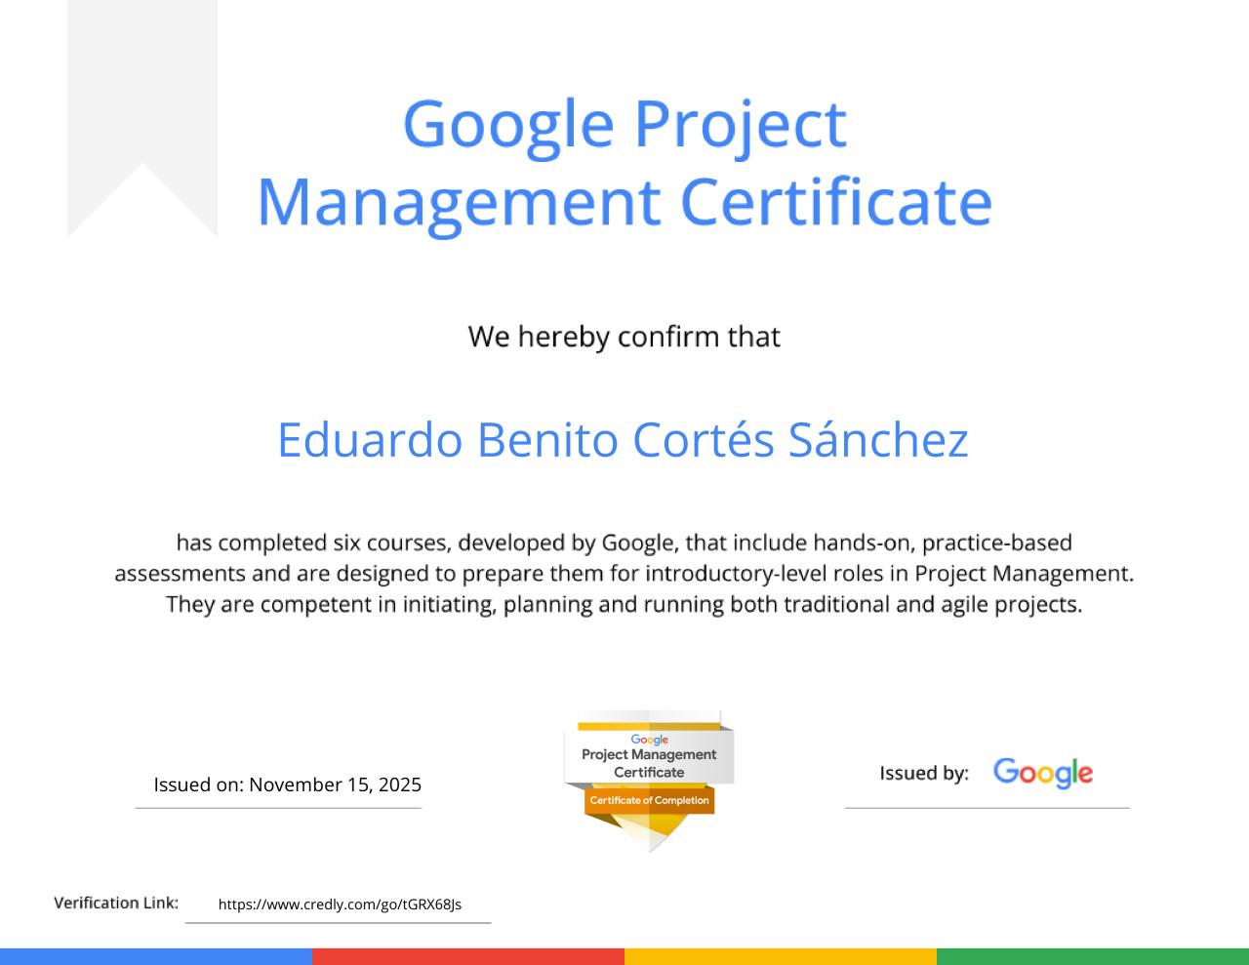Select the recipient name Eduardo Benito Cortés Sánchez
The image size is (1249, 965).
point(623,439)
